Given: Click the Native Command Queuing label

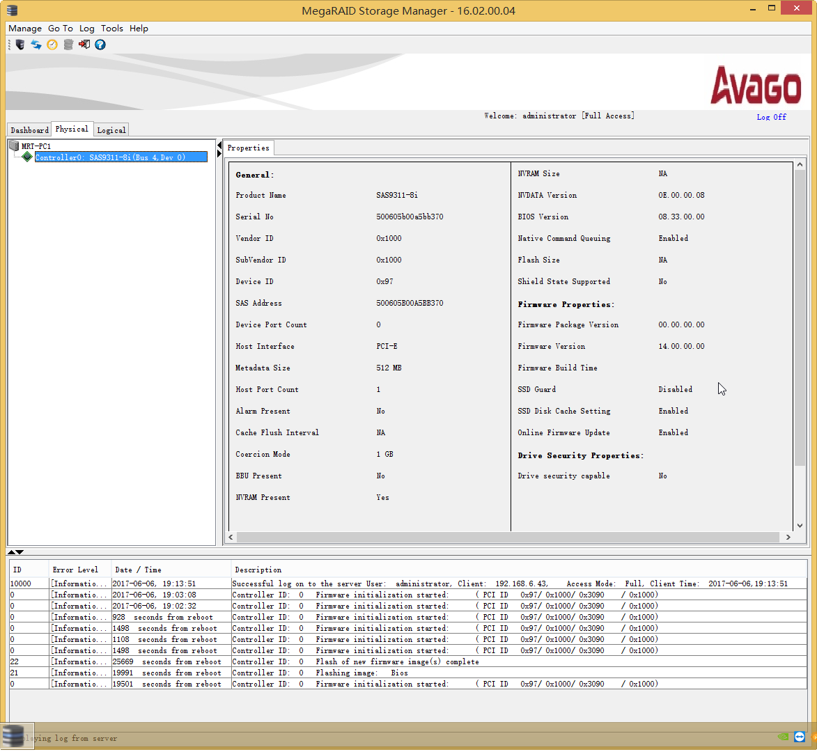Looking at the screenshot, I should tap(563, 239).
